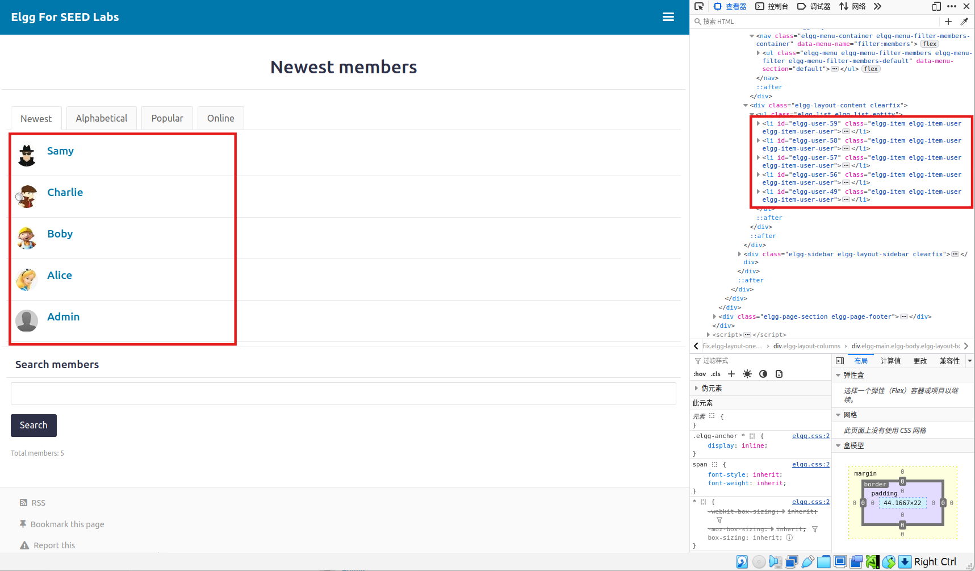Screen dimensions: 975x571
Task: Click the VirtualBox network status icon
Action: (792, 562)
